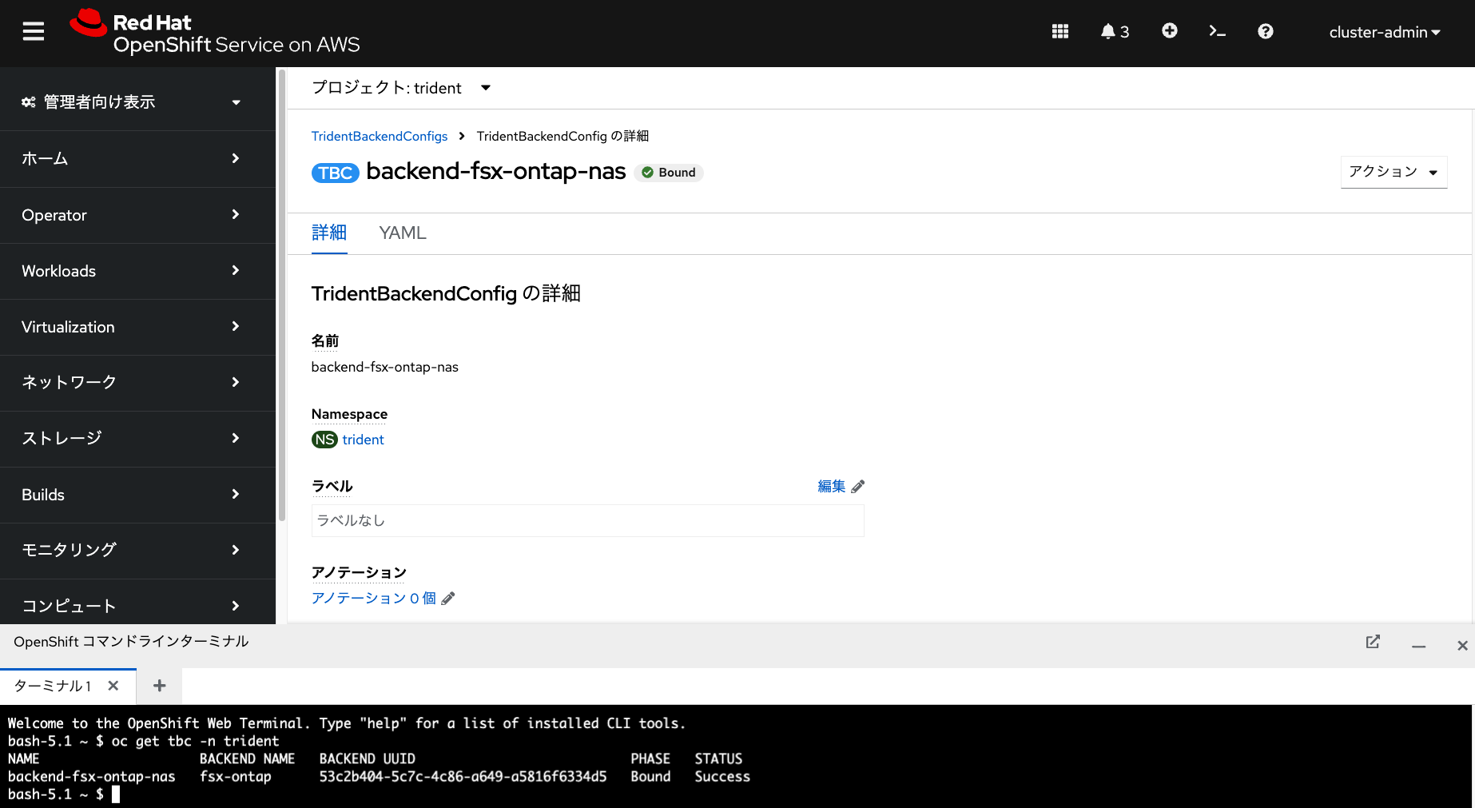Open the アノテーション 0 個 link

pyautogui.click(x=373, y=598)
